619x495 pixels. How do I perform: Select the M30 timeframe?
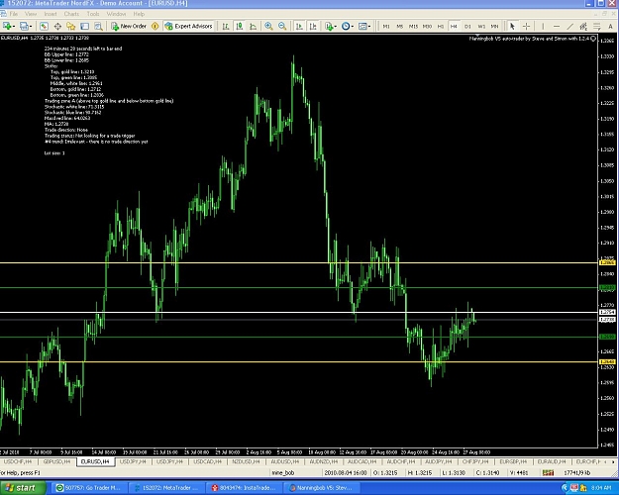[427, 27]
